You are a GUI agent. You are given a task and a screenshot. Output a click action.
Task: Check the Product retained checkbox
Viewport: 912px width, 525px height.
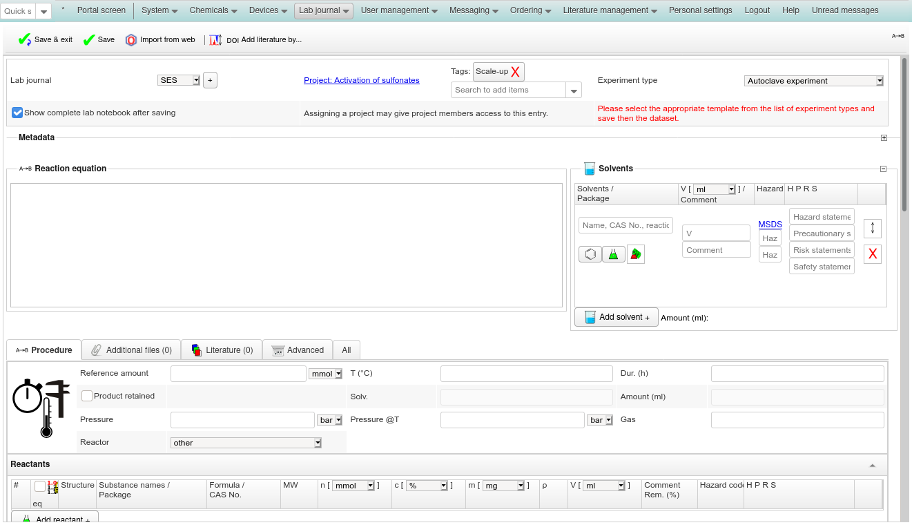87,396
